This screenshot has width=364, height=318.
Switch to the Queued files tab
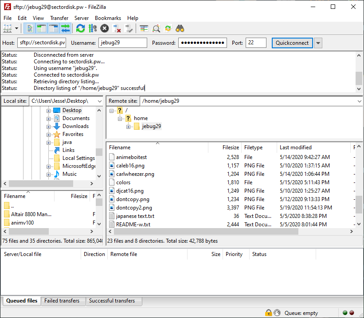(x=22, y=301)
